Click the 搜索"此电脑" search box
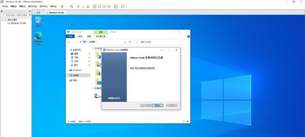305x137 pixels. [x=161, y=42]
